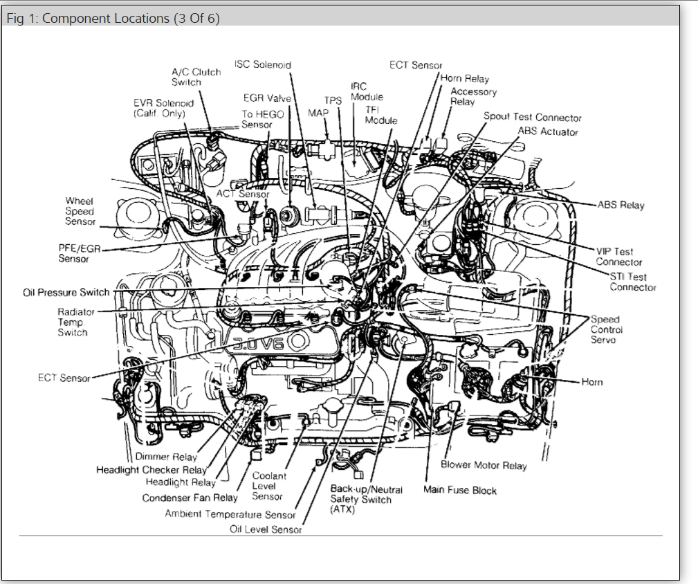Screen dimensions: 698x584
Task: Click the left-side 'ECT Sensor' label
Action: 64,378
